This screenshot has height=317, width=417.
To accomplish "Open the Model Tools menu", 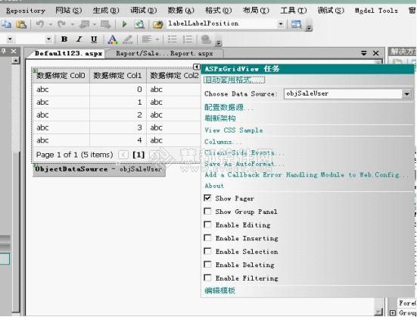I will (376, 11).
